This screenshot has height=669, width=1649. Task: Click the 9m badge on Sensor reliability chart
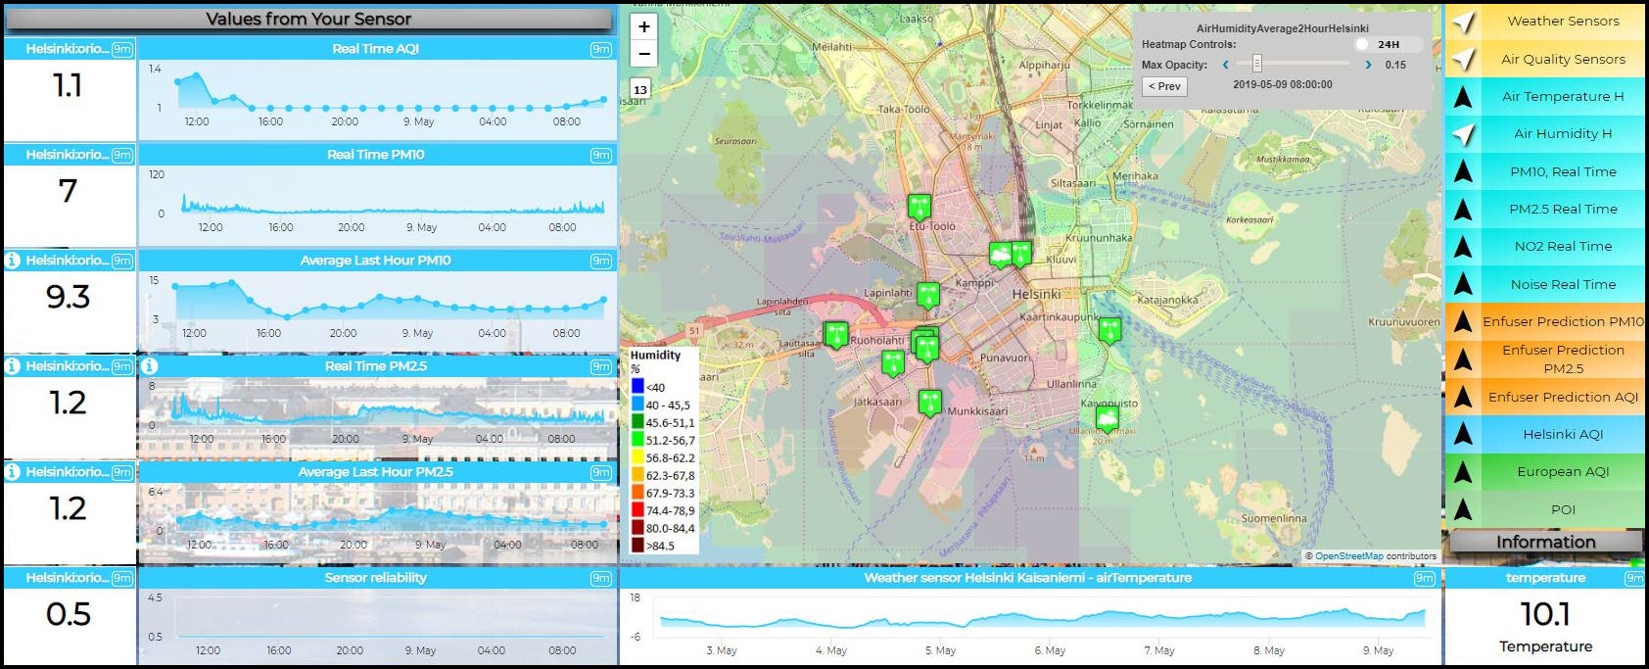(601, 578)
